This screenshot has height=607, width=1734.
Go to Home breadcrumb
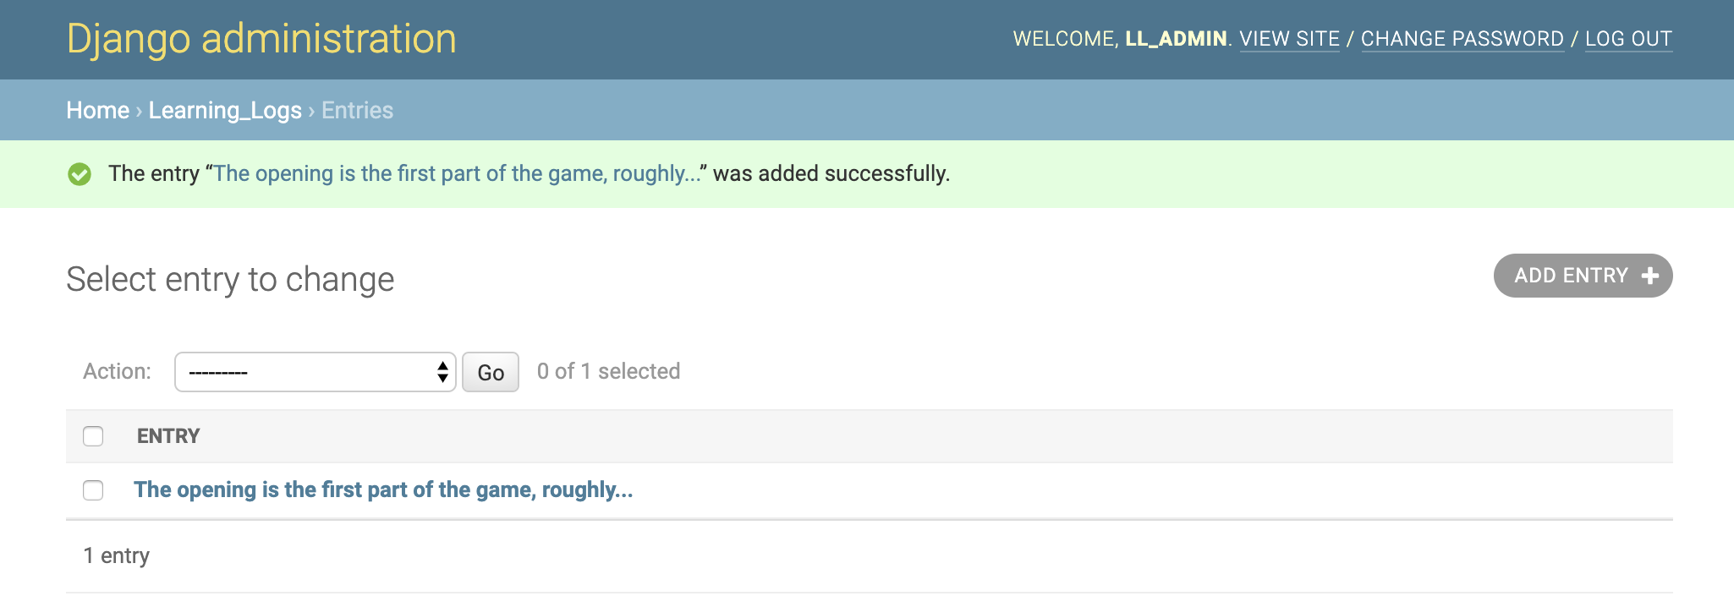tap(98, 110)
